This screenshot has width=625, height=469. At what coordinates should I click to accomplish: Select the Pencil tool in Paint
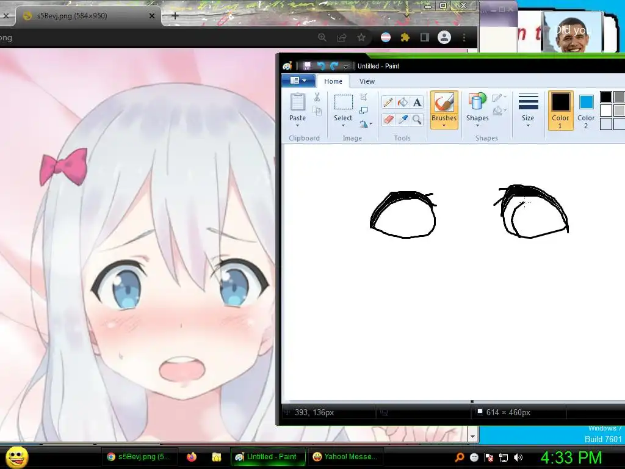tap(388, 102)
